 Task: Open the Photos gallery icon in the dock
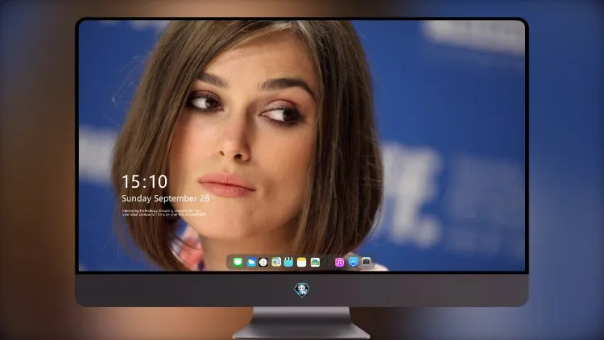coord(315,262)
